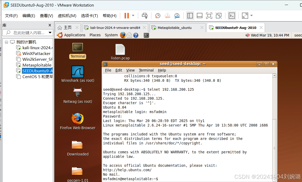
Task: Open the 查看(V) menu
Action: click(47, 16)
